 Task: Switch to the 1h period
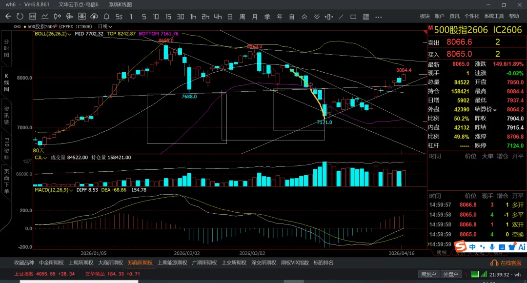[193, 17]
